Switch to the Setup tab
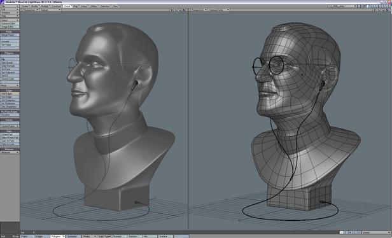The image size is (392, 238). coord(84,6)
